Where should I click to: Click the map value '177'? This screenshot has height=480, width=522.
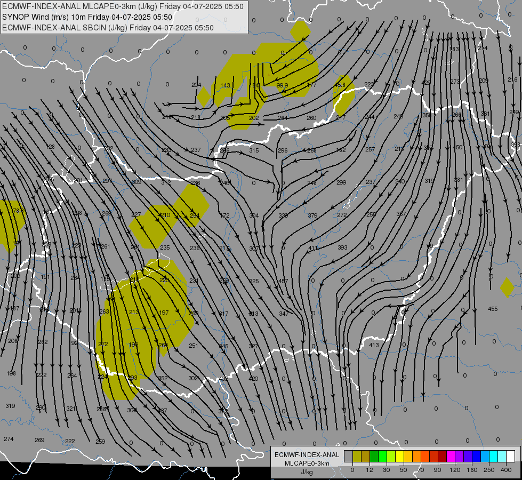pos(311,85)
